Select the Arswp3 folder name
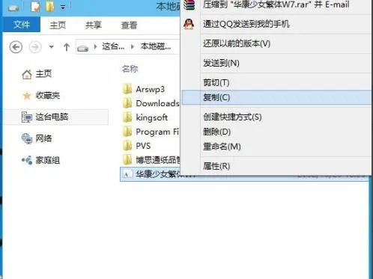The image size is (373, 279). pos(151,89)
